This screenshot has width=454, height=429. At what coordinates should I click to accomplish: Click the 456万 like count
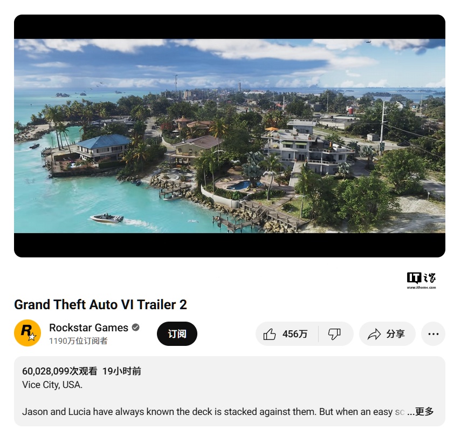(x=295, y=334)
